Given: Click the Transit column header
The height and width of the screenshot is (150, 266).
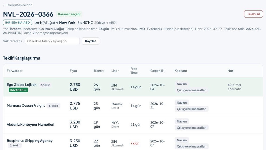Looking at the screenshot, I should tap(99, 71).
